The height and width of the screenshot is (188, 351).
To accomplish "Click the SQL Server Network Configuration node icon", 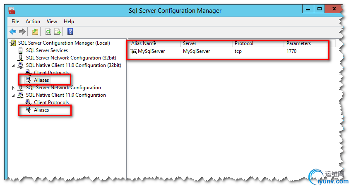I will click(x=21, y=88).
